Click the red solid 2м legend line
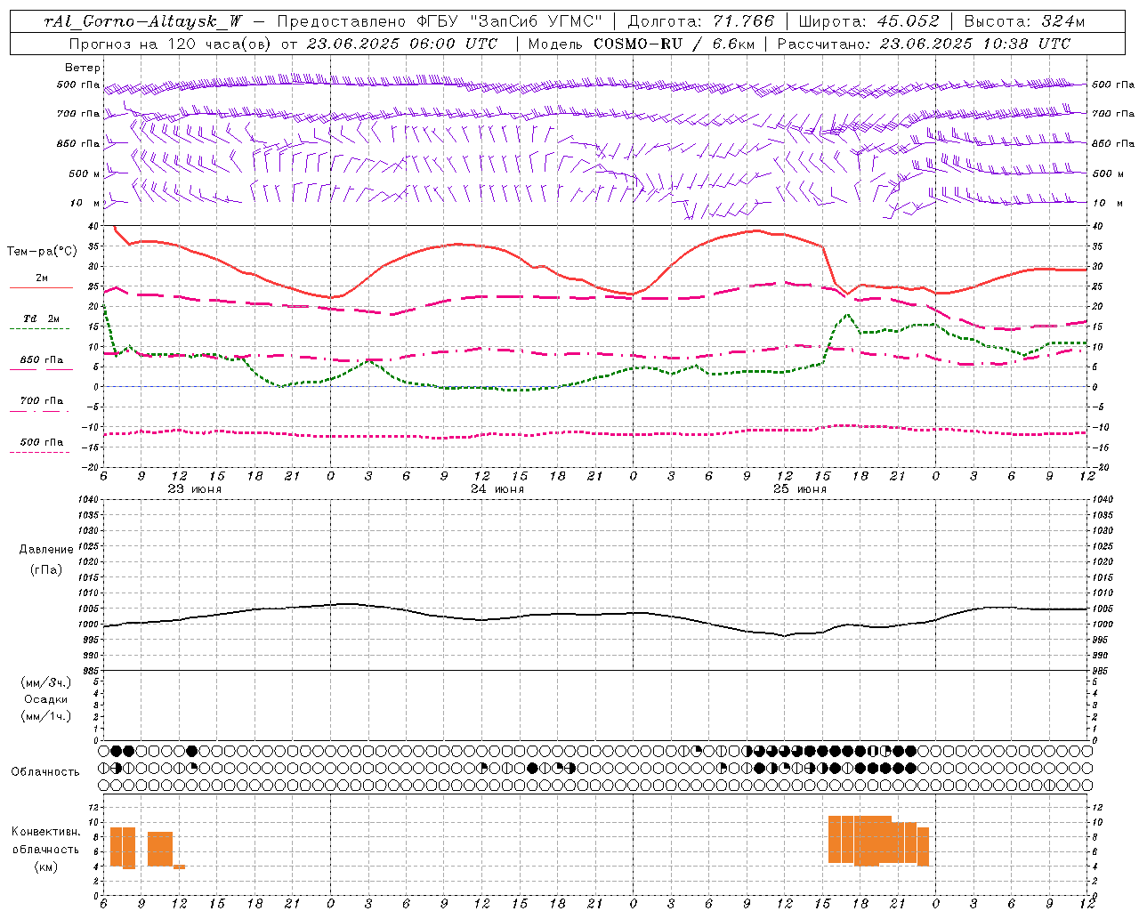This screenshot has height=911, width=1139. [x=40, y=288]
